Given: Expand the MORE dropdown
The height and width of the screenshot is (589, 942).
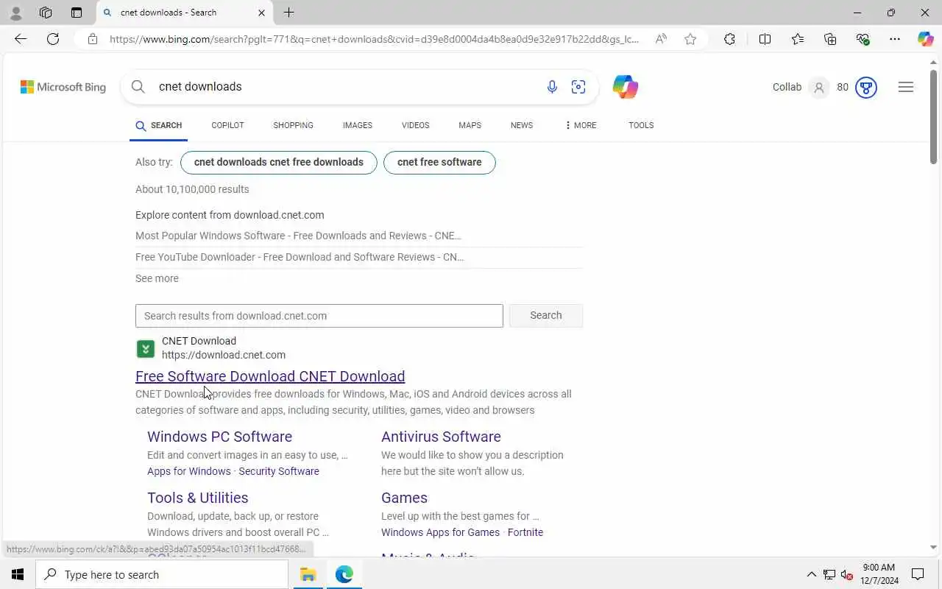Looking at the screenshot, I should [x=581, y=125].
